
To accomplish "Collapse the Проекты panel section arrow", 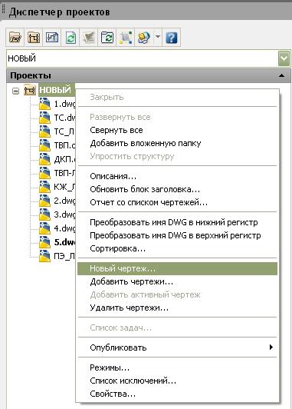I will (x=281, y=76).
